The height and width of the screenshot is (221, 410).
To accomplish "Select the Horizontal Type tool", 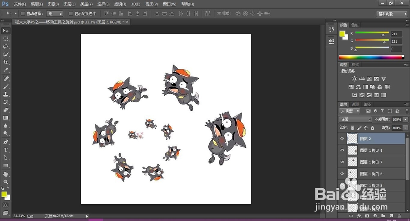I will [x=6, y=150].
